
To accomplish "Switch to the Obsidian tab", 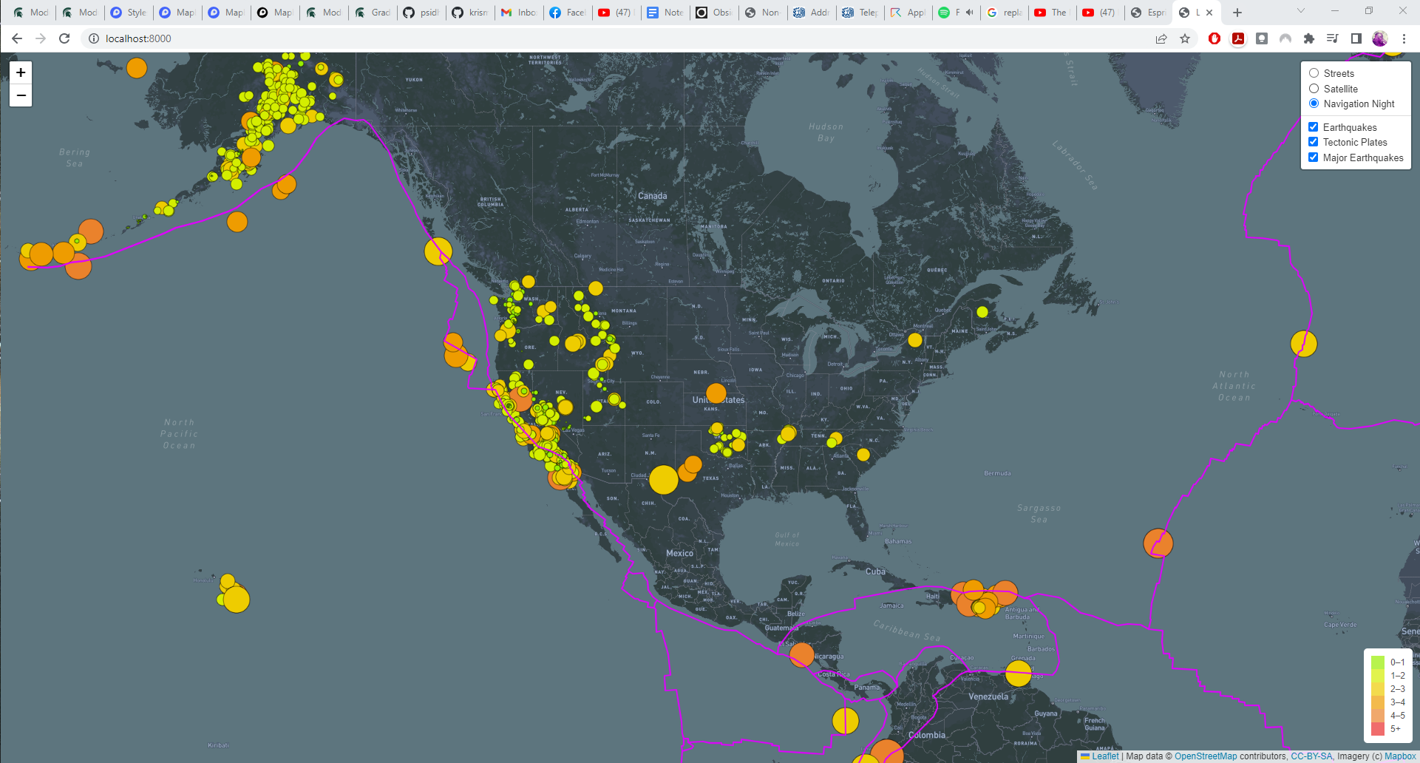I will (x=713, y=13).
